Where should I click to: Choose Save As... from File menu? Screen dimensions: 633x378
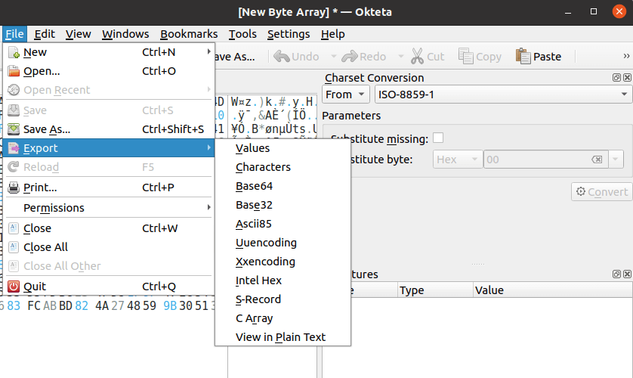(x=109, y=129)
